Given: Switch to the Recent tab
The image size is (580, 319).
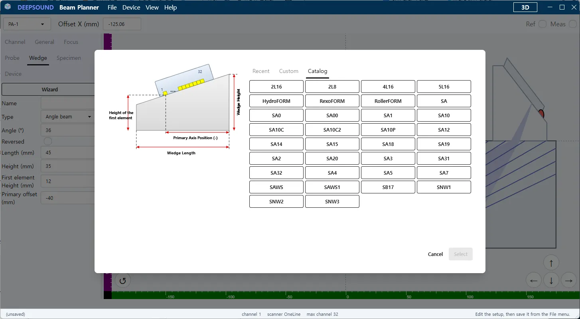Looking at the screenshot, I should click(261, 71).
